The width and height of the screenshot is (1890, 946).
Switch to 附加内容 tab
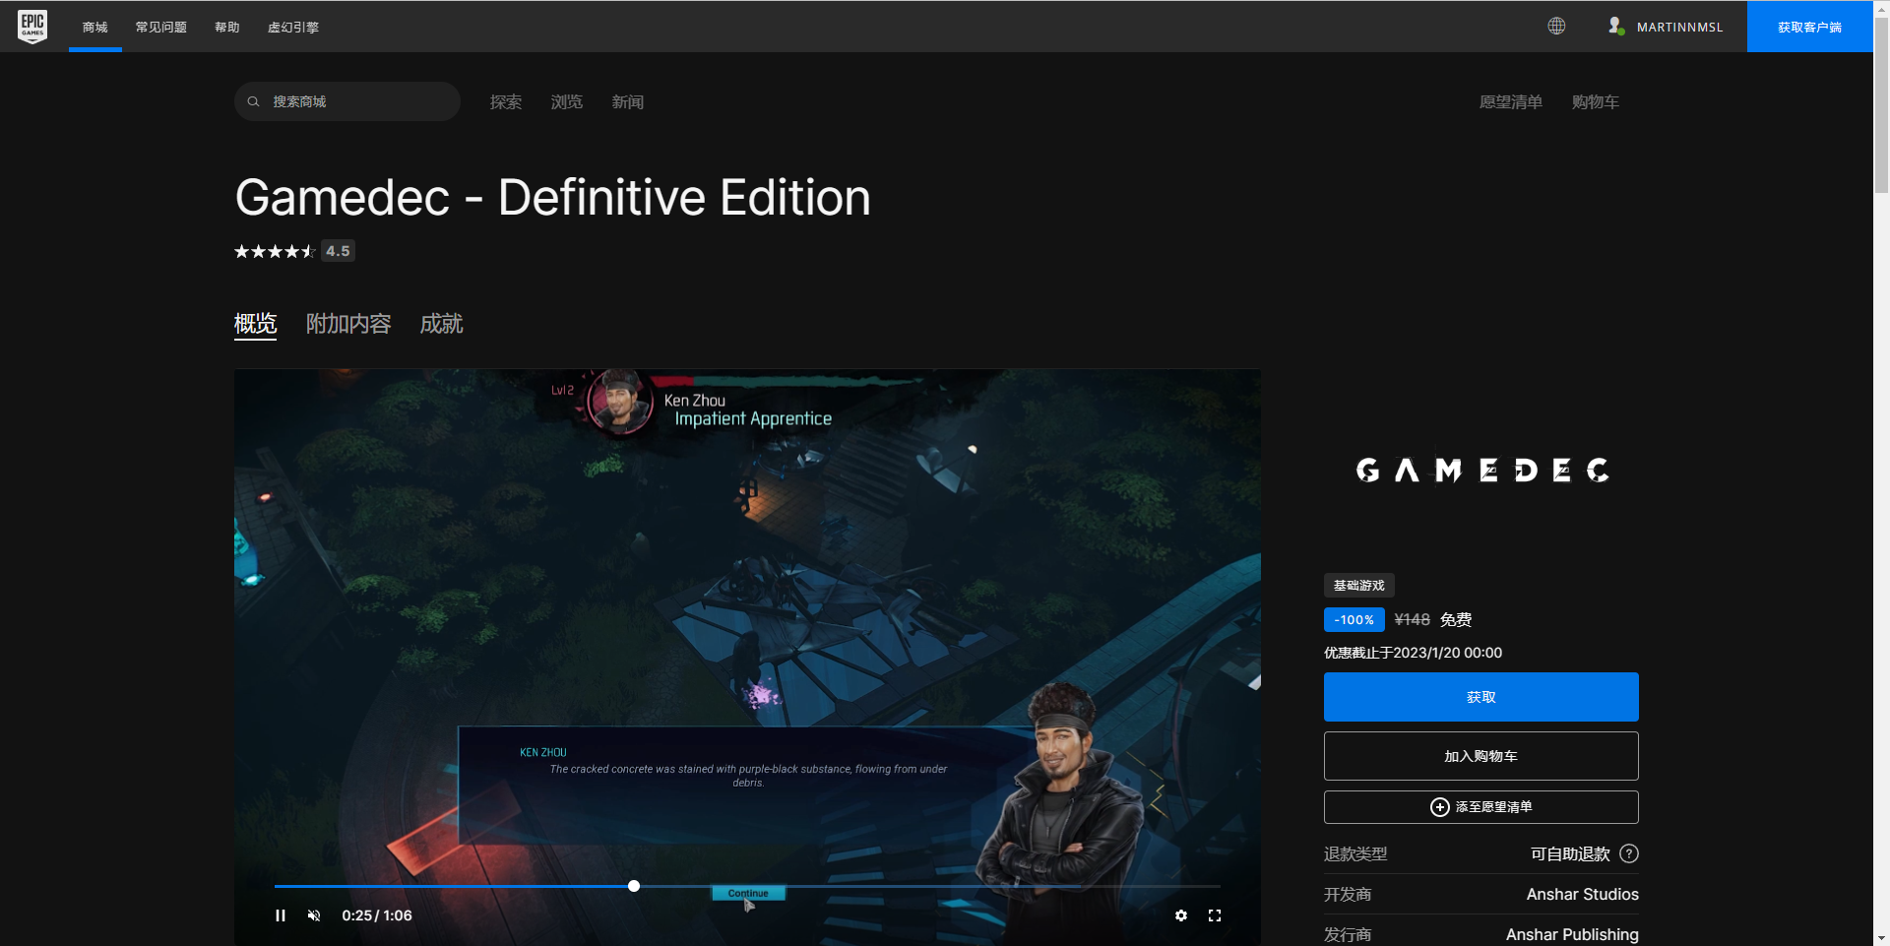(348, 324)
